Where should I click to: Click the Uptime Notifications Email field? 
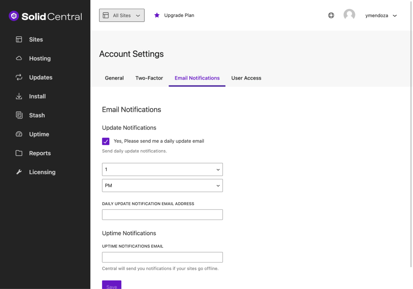coord(162,257)
